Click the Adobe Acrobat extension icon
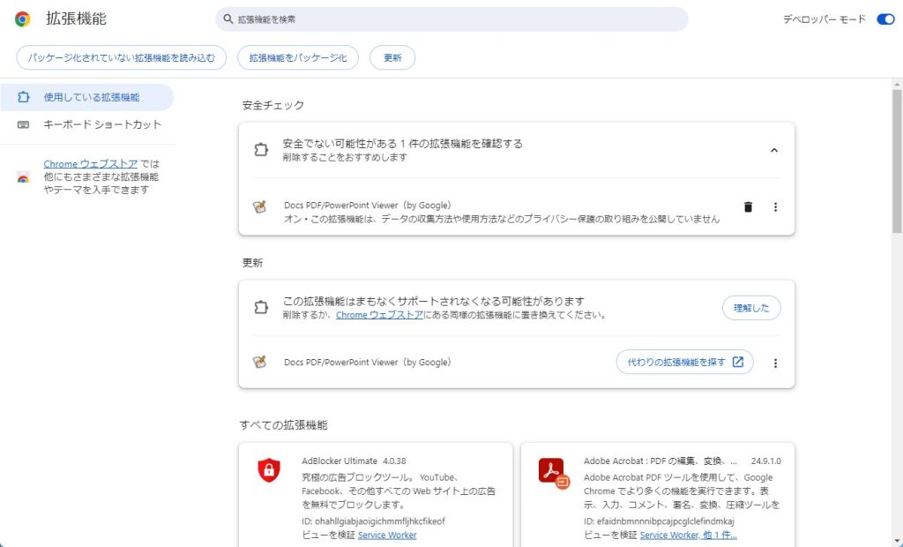 [x=553, y=472]
